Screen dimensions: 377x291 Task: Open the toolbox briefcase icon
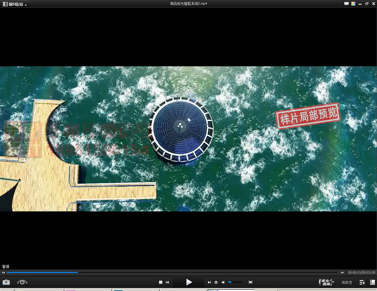click(6, 282)
